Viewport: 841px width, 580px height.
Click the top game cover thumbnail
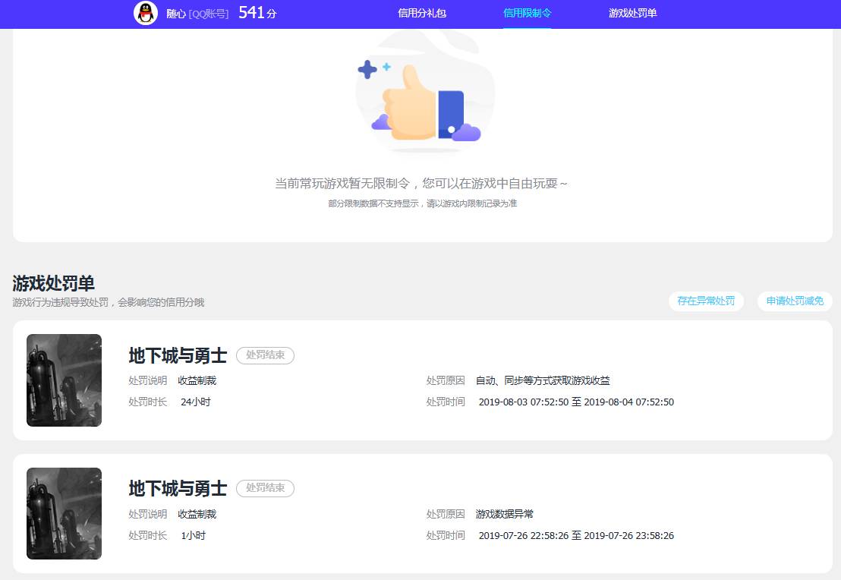pos(64,380)
